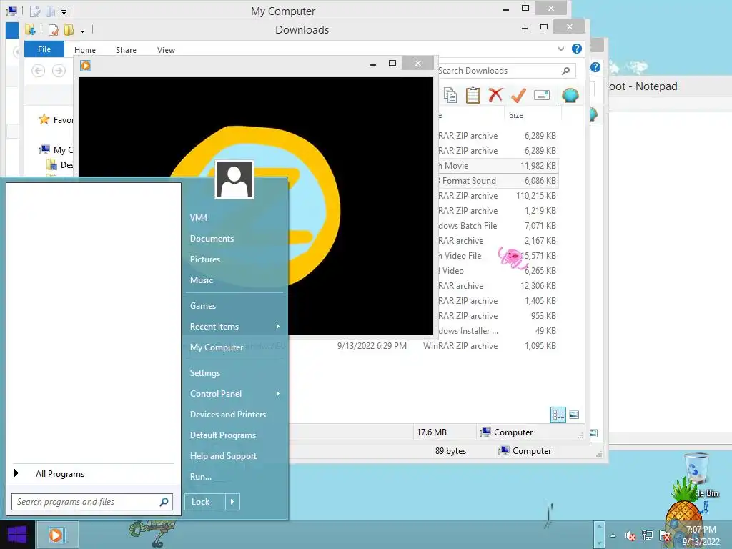Click the Action Center flag tray icon
Image resolution: width=732 pixels, height=549 pixels.
pos(665,535)
